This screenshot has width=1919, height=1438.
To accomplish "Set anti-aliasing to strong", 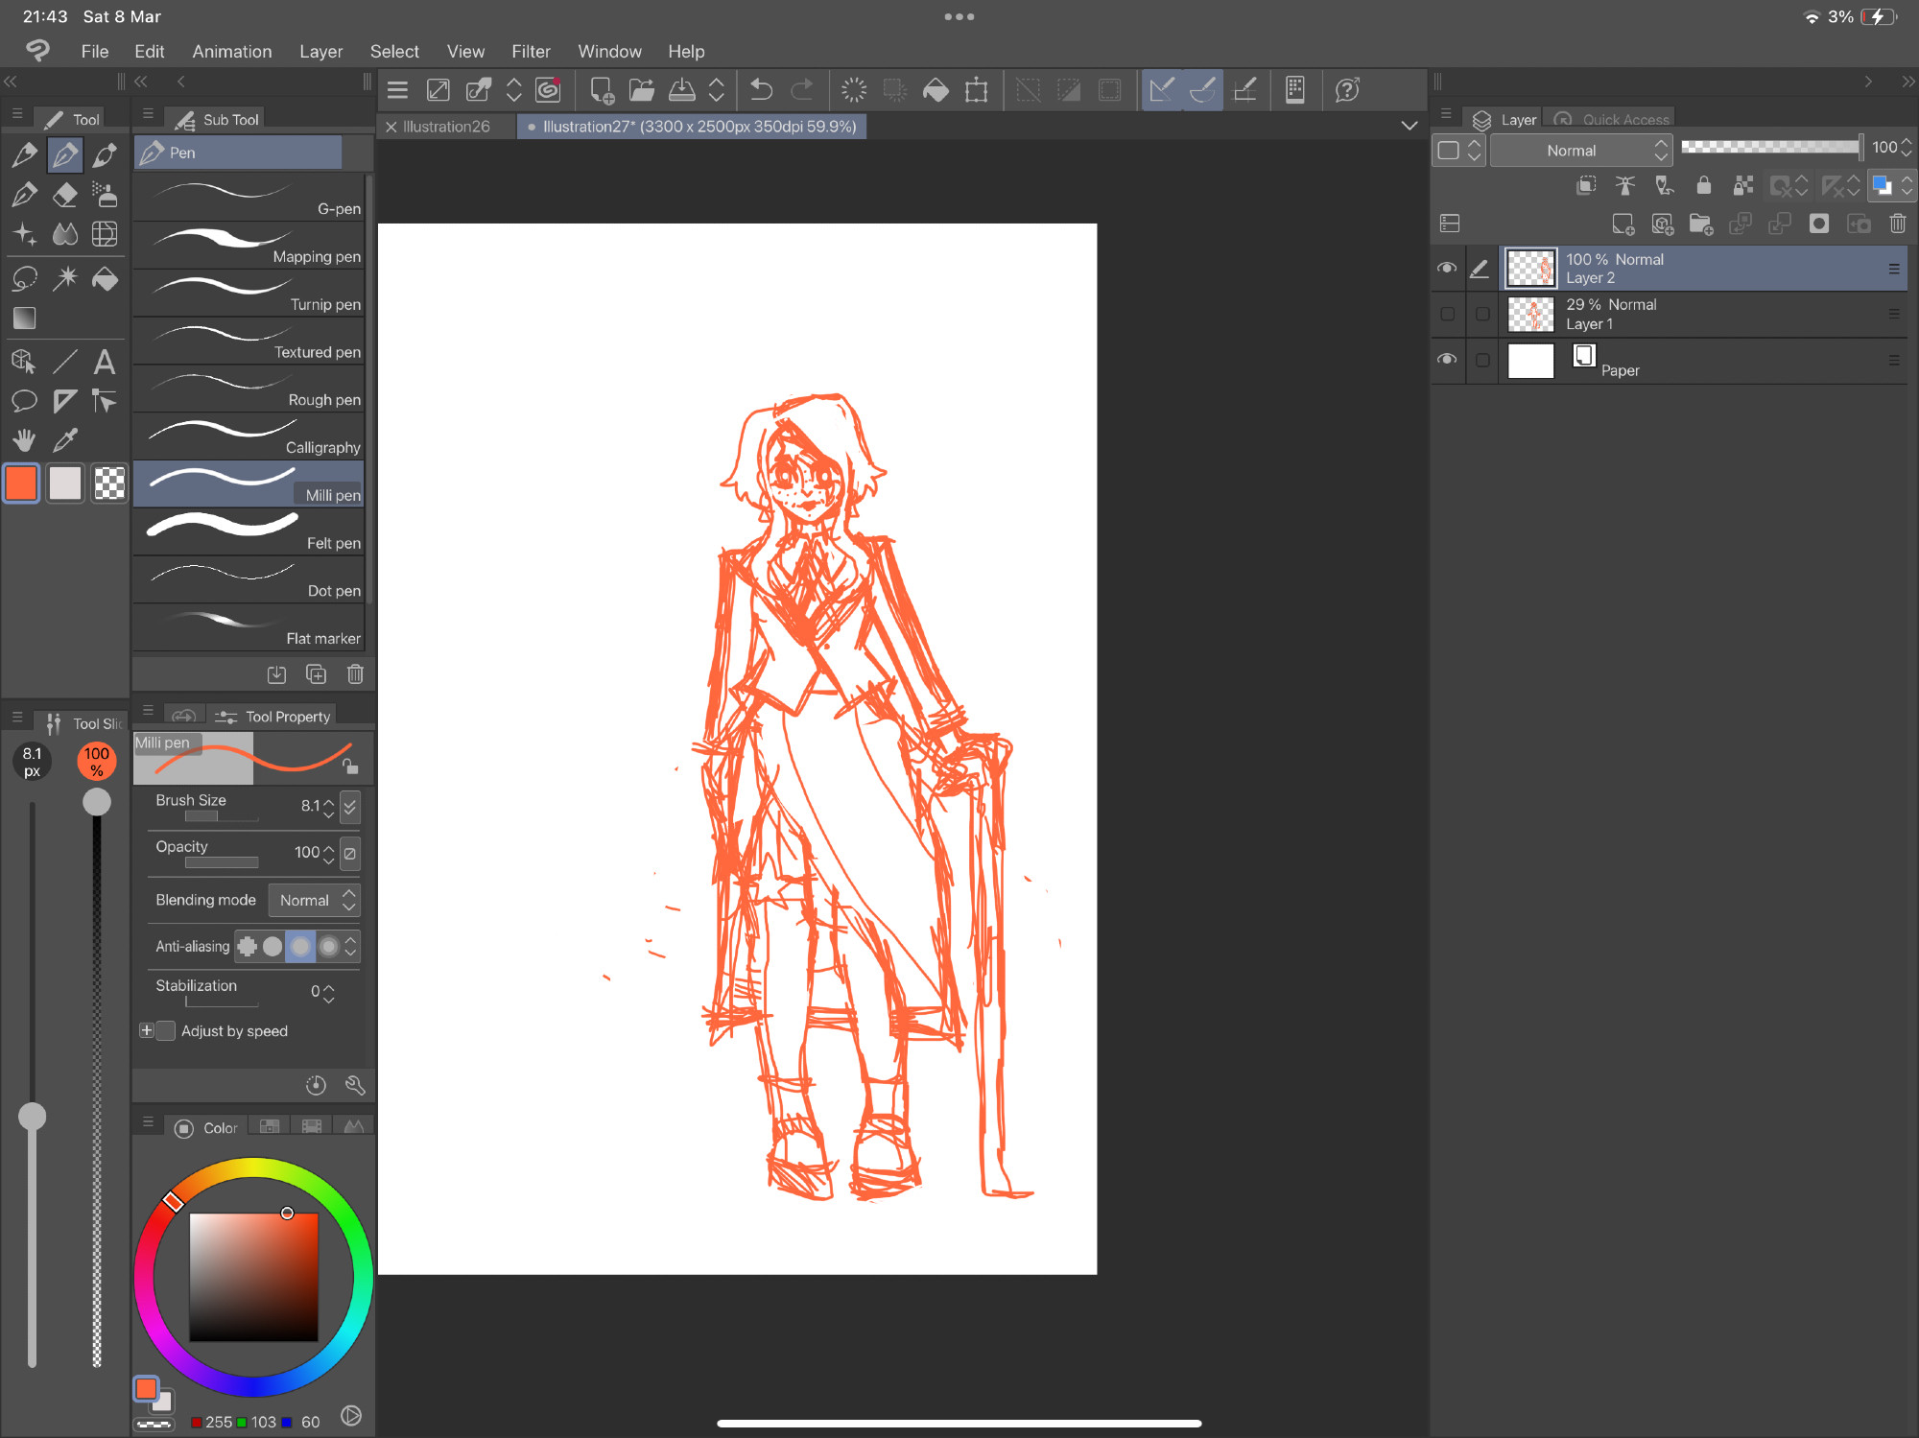I will pos(328,947).
